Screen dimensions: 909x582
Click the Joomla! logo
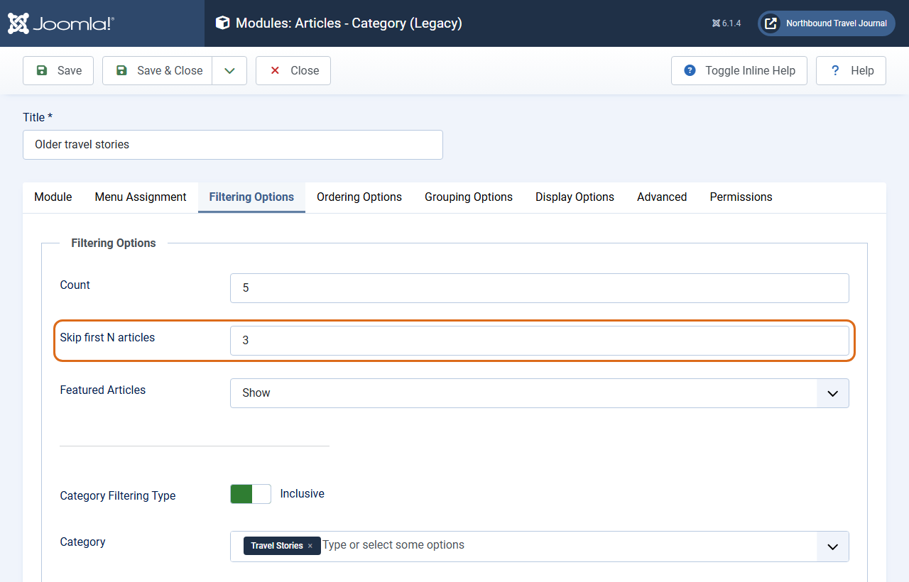[x=60, y=23]
